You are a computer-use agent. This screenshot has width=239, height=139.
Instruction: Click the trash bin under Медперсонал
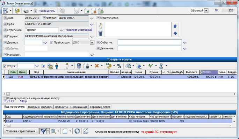tap(100, 33)
